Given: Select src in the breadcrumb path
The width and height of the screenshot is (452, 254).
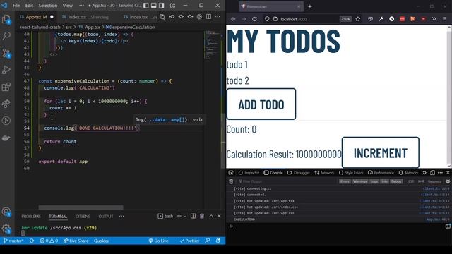Looking at the screenshot, I should (x=69, y=27).
